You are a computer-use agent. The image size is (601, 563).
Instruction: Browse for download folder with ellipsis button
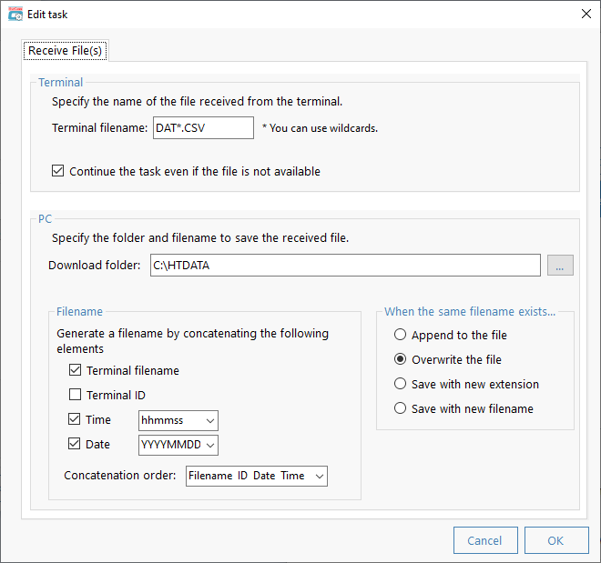pos(560,266)
